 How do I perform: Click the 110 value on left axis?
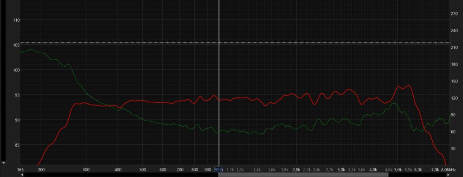click(17, 20)
